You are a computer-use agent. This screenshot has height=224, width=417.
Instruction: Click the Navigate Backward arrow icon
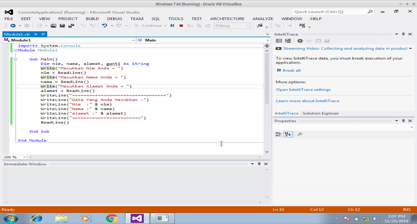click(x=13, y=26)
